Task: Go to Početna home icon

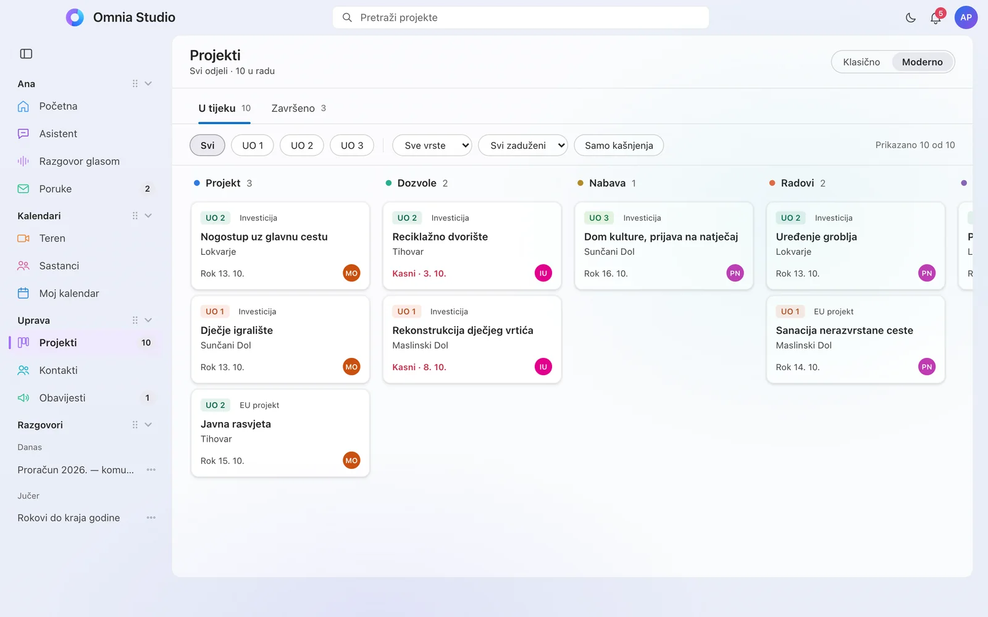Action: pyautogui.click(x=23, y=106)
